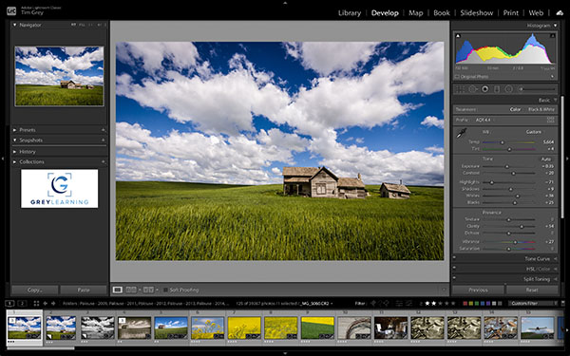The image size is (570, 356).
Task: Click the Paste settings button
Action: coord(84,290)
